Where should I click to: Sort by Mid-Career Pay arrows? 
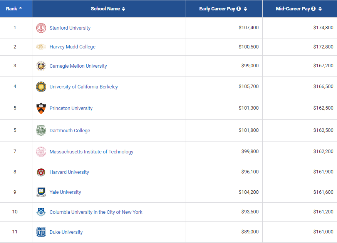tap(320, 9)
